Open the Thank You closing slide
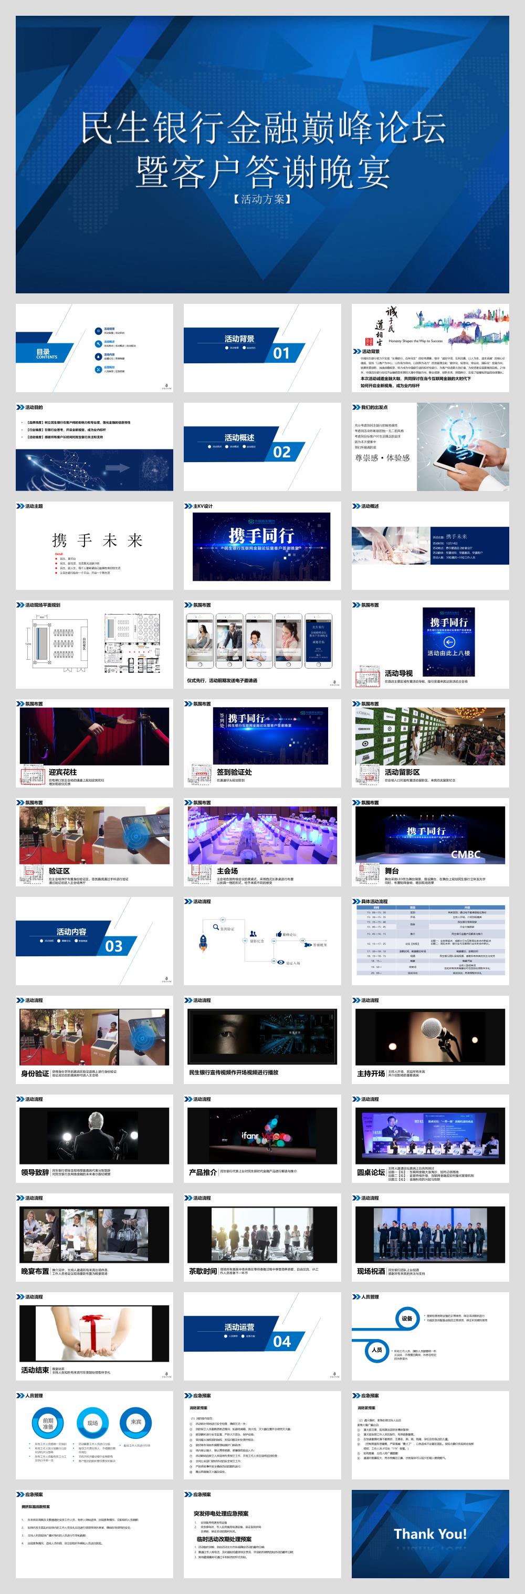 click(430, 1534)
